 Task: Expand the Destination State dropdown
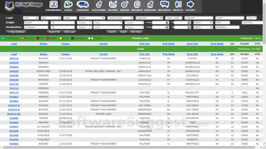108,27
